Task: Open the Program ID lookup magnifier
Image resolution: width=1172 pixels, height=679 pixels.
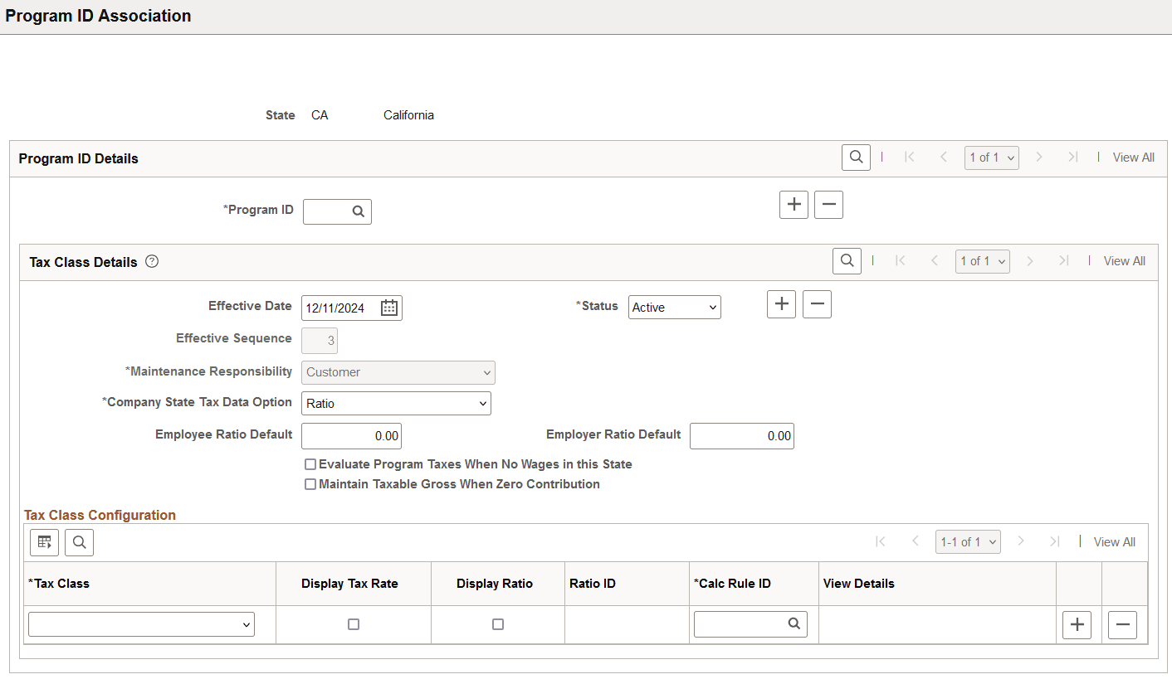Action: coord(359,211)
